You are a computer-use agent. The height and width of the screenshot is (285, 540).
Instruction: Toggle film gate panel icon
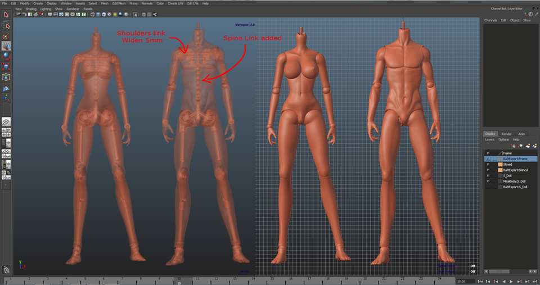pos(56,15)
